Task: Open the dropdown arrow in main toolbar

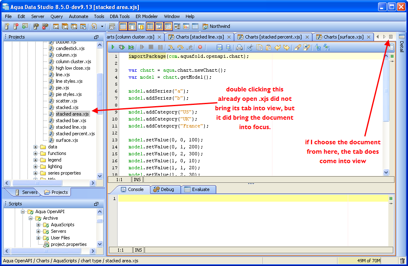Action: point(102,26)
